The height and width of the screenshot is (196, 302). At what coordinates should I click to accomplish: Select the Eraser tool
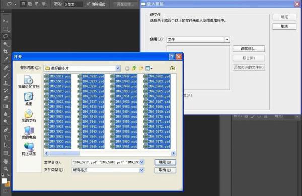pyautogui.click(x=6, y=99)
